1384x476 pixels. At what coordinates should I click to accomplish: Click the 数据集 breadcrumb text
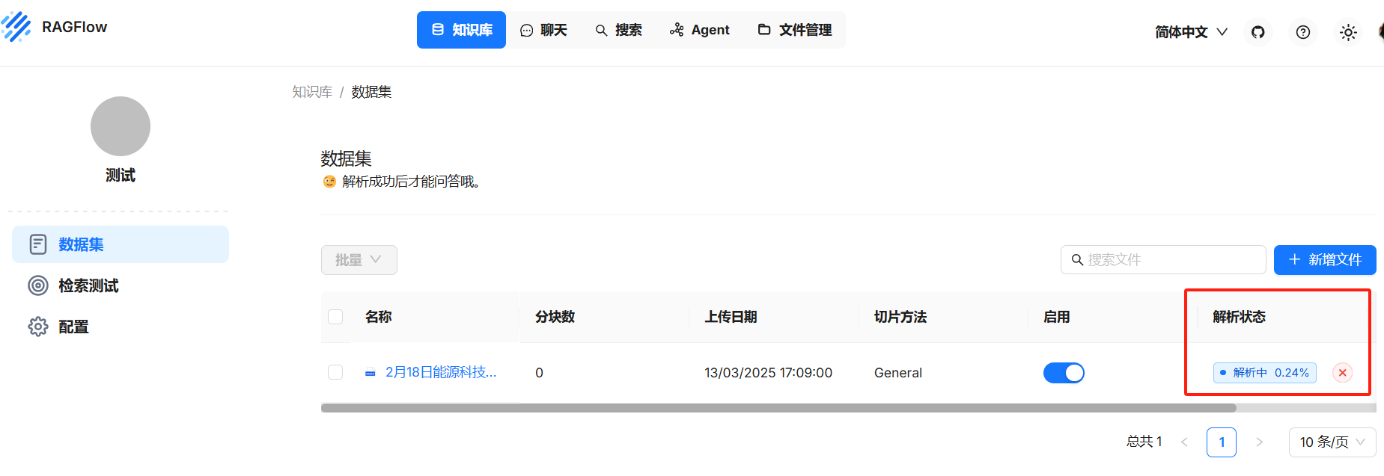coord(372,92)
